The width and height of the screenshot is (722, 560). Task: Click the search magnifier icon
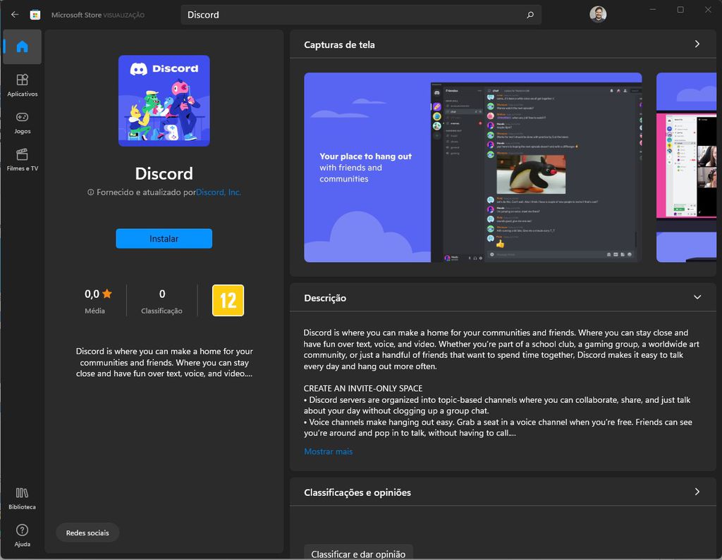coord(530,15)
